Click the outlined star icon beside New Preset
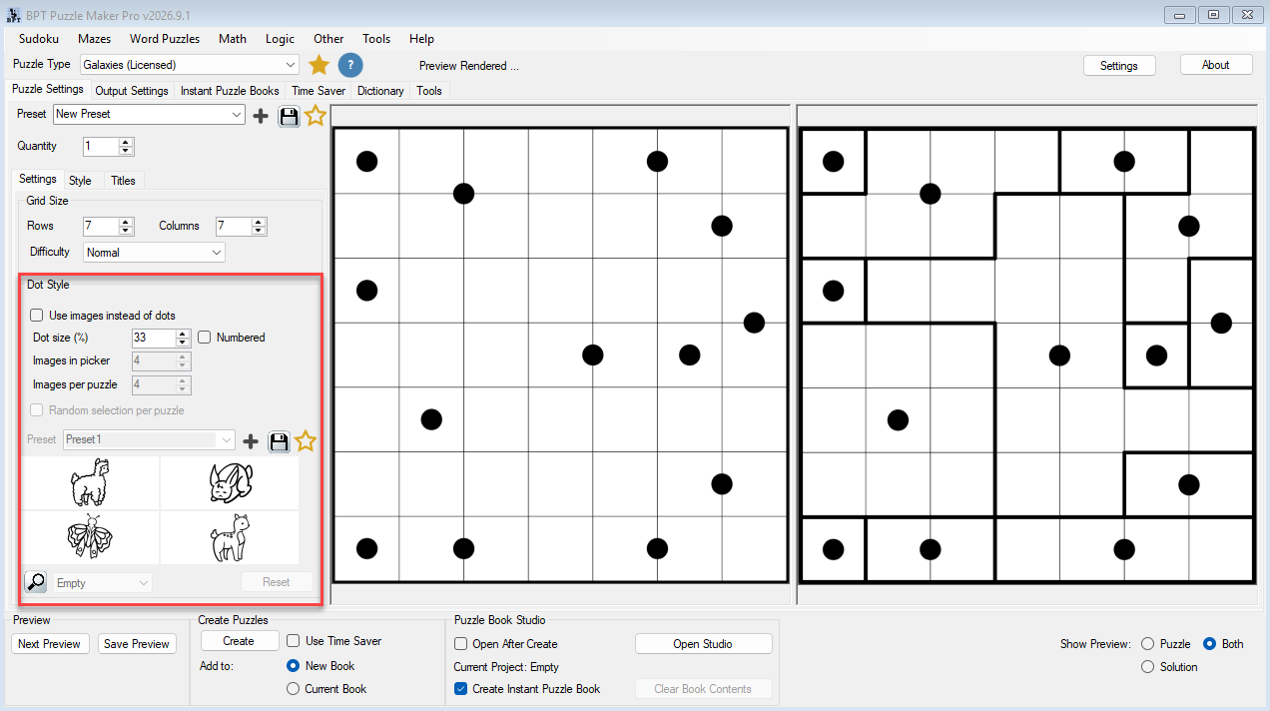The image size is (1270, 711). [x=316, y=115]
